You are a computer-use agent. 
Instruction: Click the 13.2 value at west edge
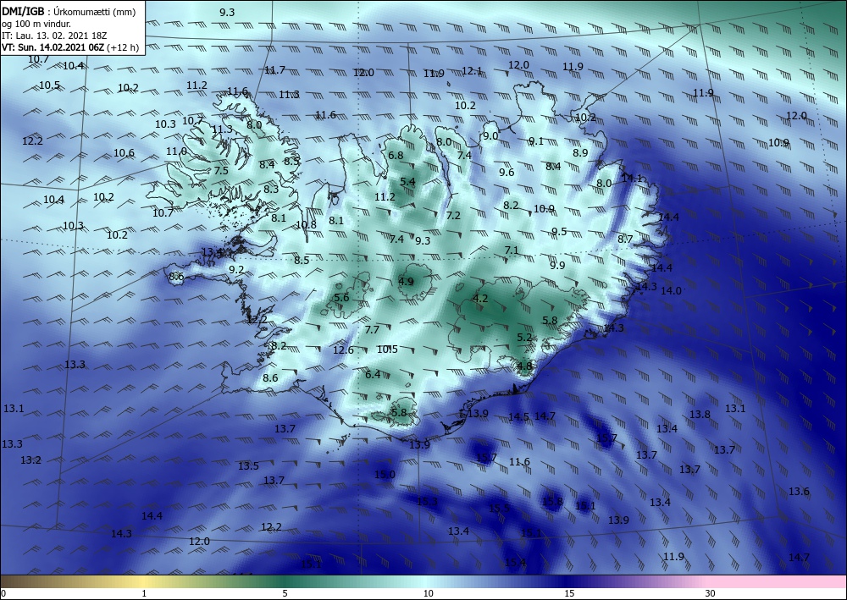[x=30, y=460]
